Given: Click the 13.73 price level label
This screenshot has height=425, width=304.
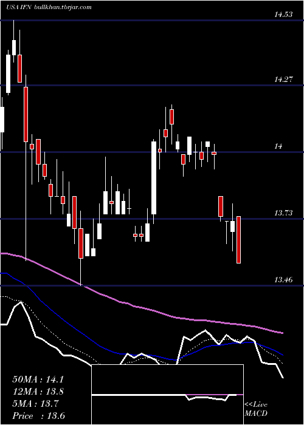Looking at the screenshot, I should pos(283,213).
